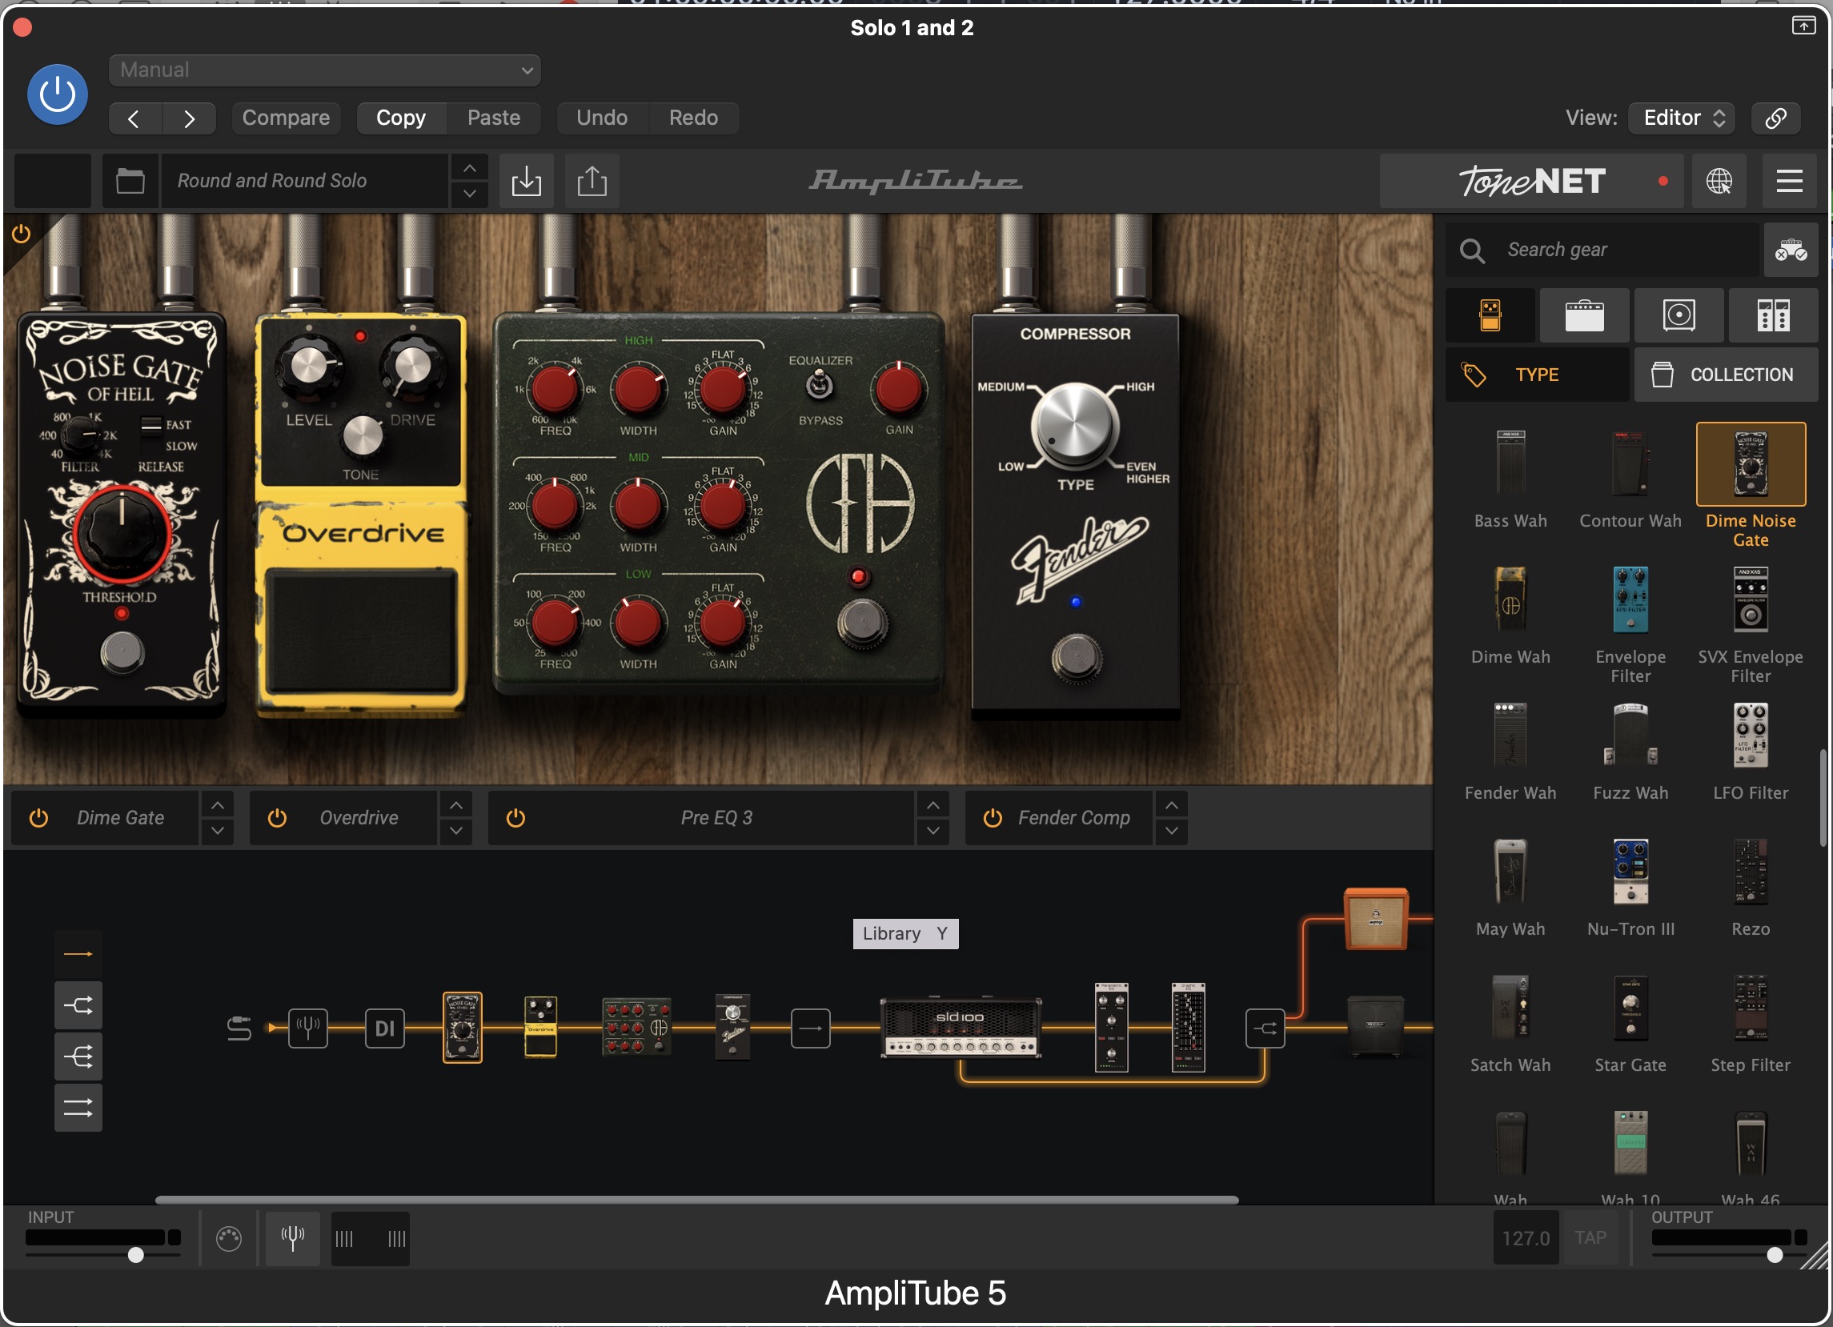Screen dimensions: 1833x1327
Task: Click down arrow next to Pre EQ 3
Action: tap(933, 831)
